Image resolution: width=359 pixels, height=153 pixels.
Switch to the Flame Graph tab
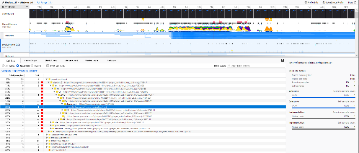point(31,60)
